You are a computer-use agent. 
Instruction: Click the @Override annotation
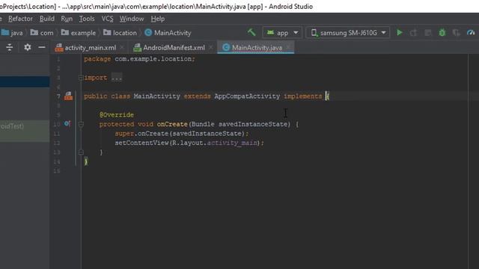(x=117, y=115)
